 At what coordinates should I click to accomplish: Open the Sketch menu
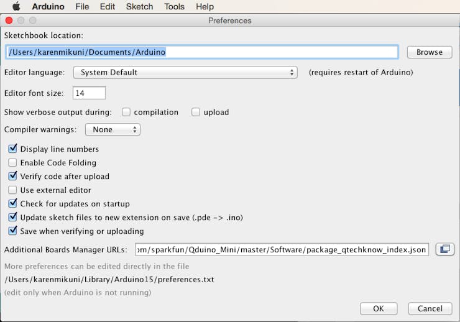click(139, 6)
